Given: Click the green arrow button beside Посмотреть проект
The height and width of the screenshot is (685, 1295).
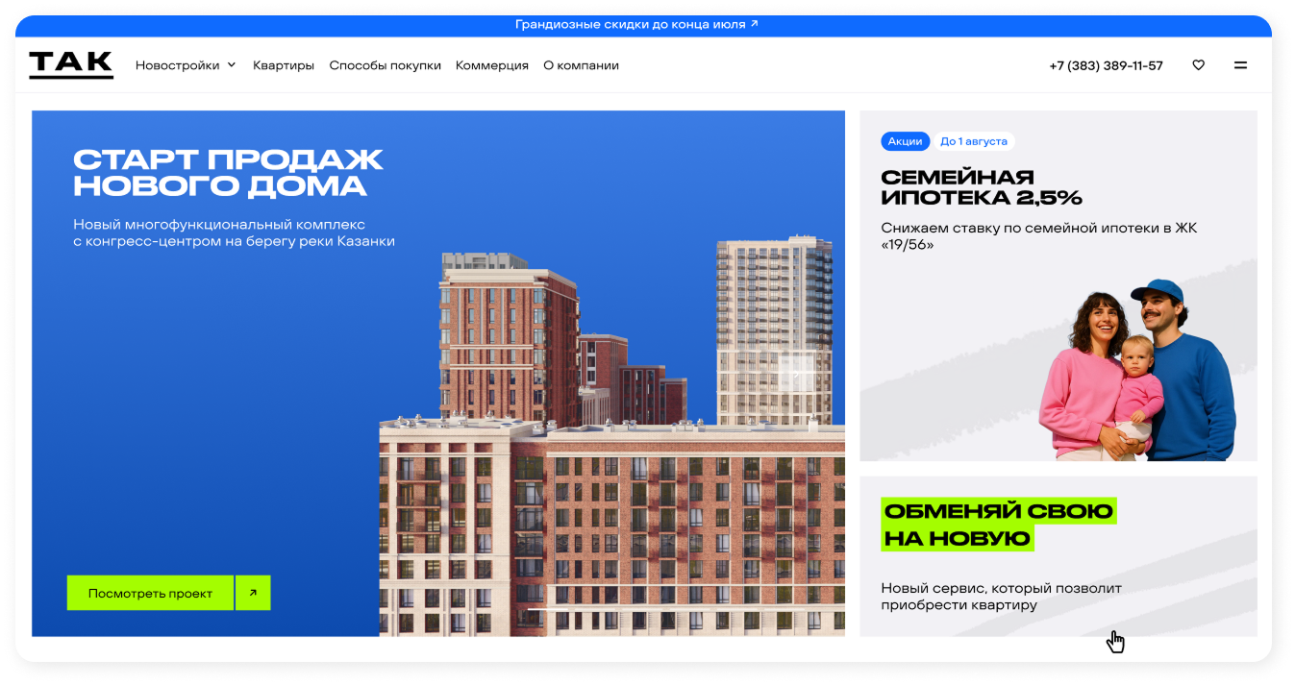Looking at the screenshot, I should (253, 593).
